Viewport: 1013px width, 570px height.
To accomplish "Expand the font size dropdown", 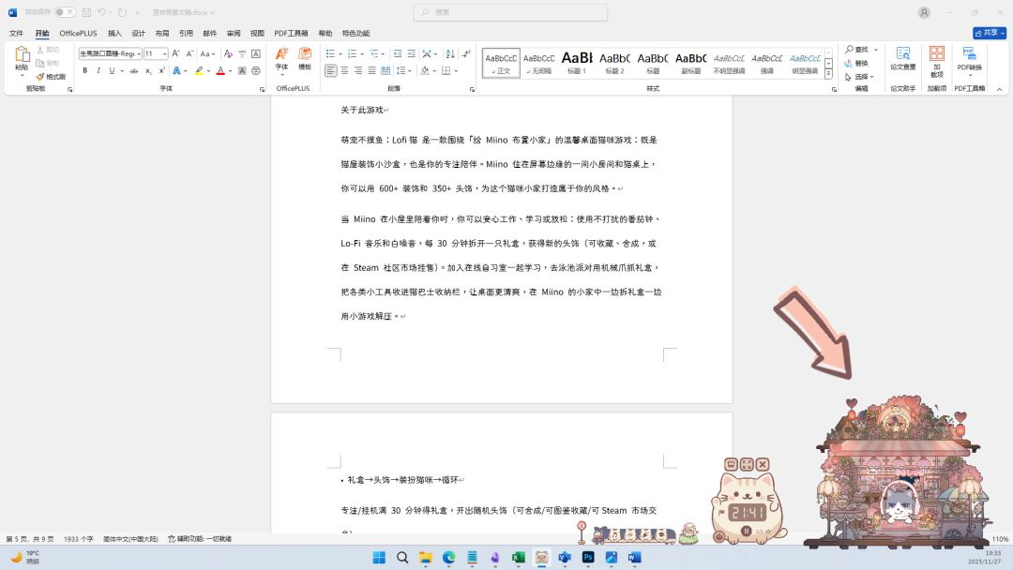I will [x=164, y=53].
